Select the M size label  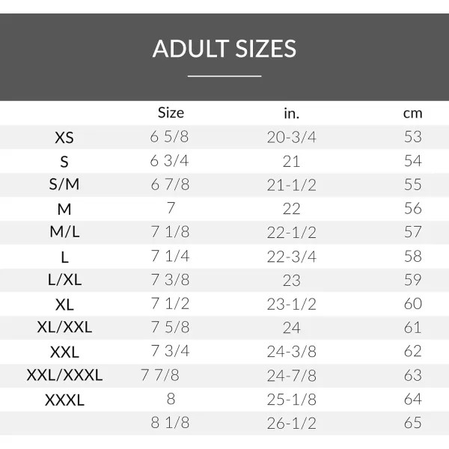pyautogui.click(x=64, y=209)
